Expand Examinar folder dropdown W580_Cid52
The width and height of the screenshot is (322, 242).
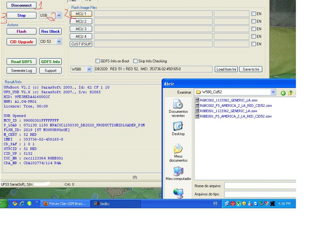click(273, 92)
